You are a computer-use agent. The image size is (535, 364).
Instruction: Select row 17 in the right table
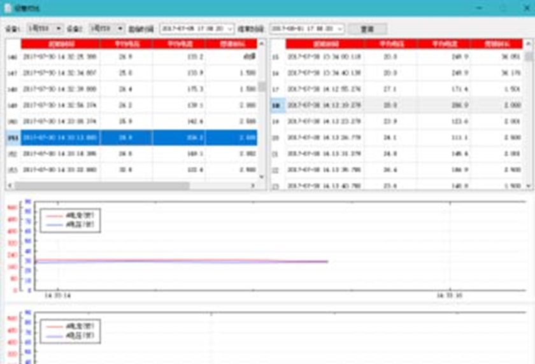[x=325, y=89]
